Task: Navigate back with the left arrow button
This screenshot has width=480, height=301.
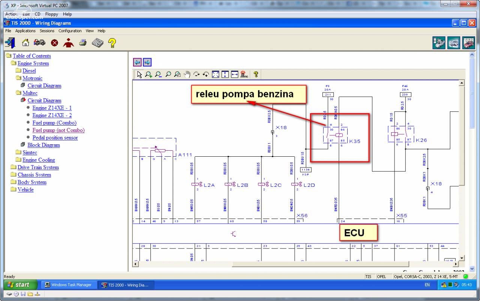Action: pyautogui.click(x=137, y=62)
